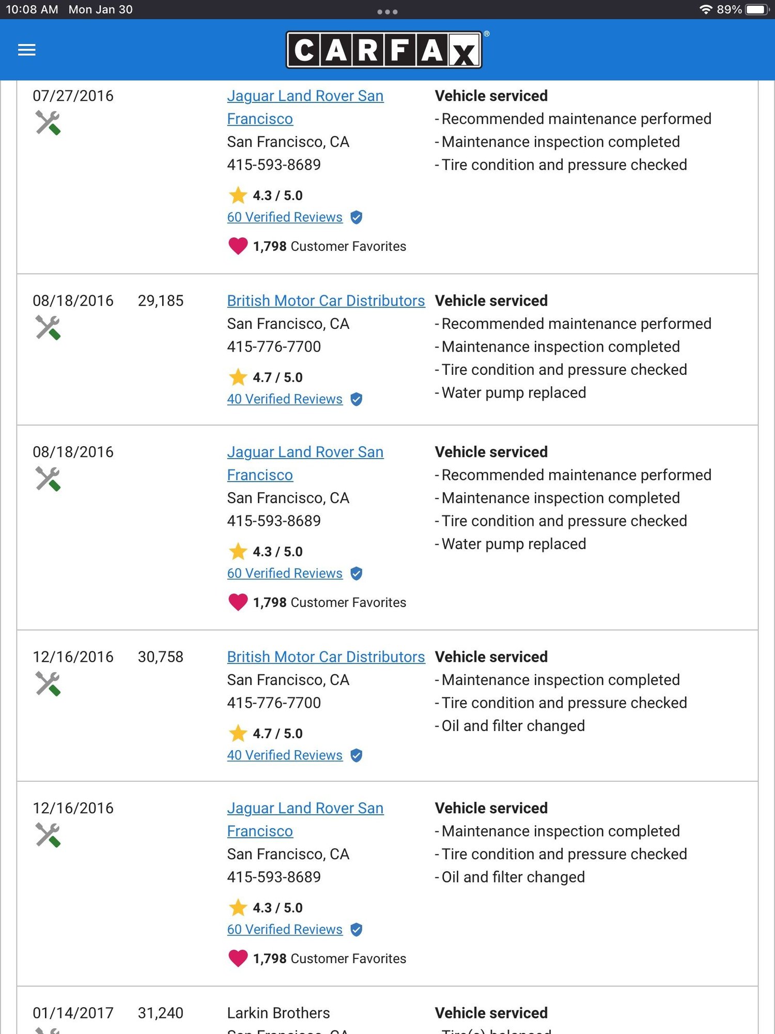Tap the pink heart for the 12/16/2016 Jaguar entry

tap(238, 959)
